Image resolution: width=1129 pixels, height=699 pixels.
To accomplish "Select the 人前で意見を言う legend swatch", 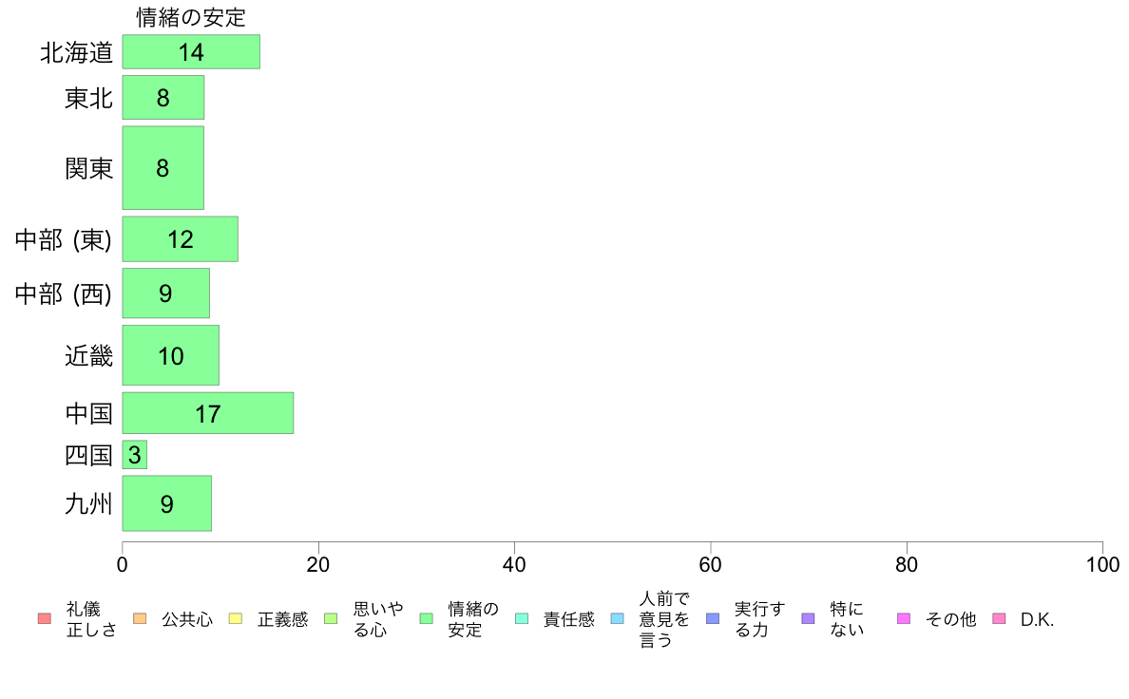I will 617,618.
